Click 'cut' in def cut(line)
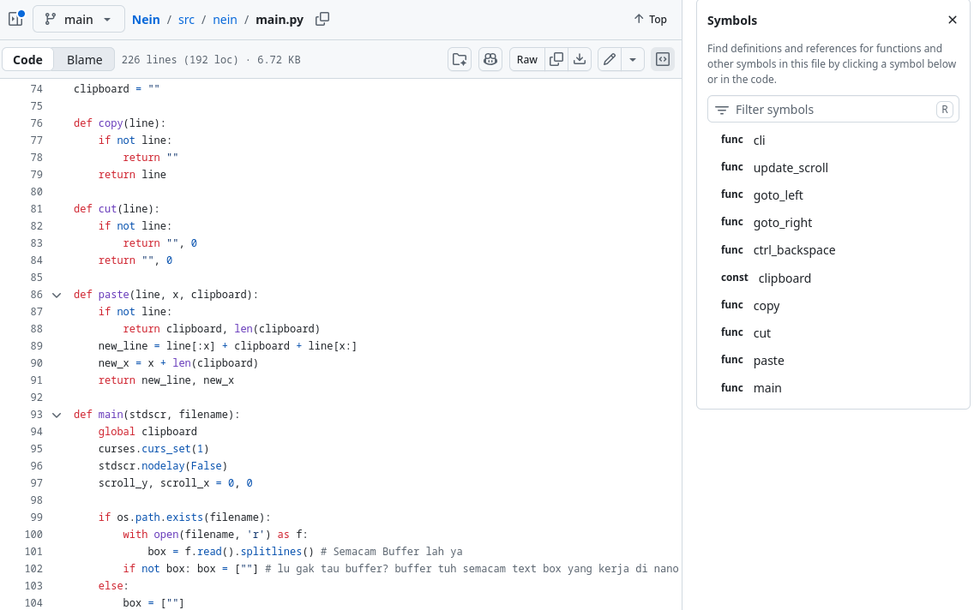The width and height of the screenshot is (974, 610). pyautogui.click(x=107, y=208)
